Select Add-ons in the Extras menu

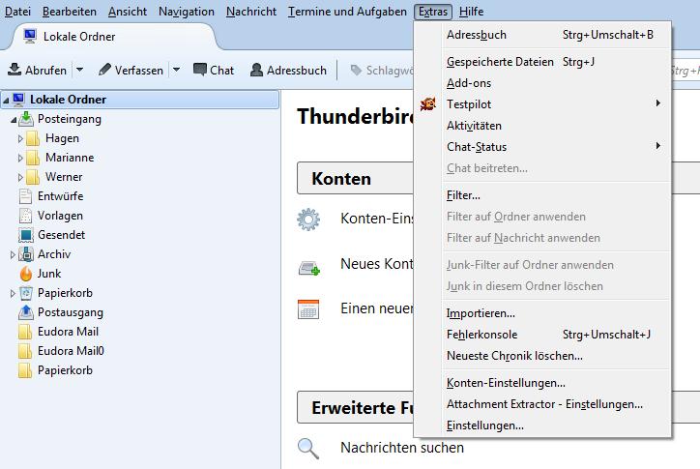pyautogui.click(x=542, y=83)
